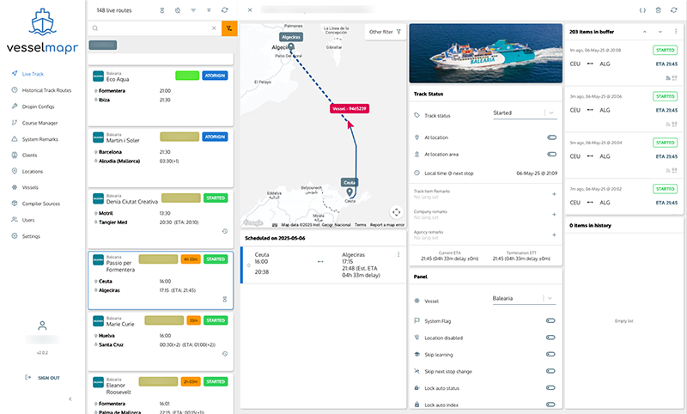
Task: Open three-dot menu on Ceuta–Algeciras schedule
Action: point(398,254)
